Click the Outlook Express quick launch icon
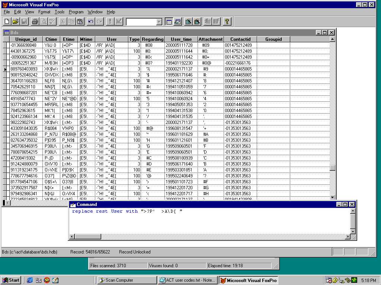 pyautogui.click(x=38, y=280)
